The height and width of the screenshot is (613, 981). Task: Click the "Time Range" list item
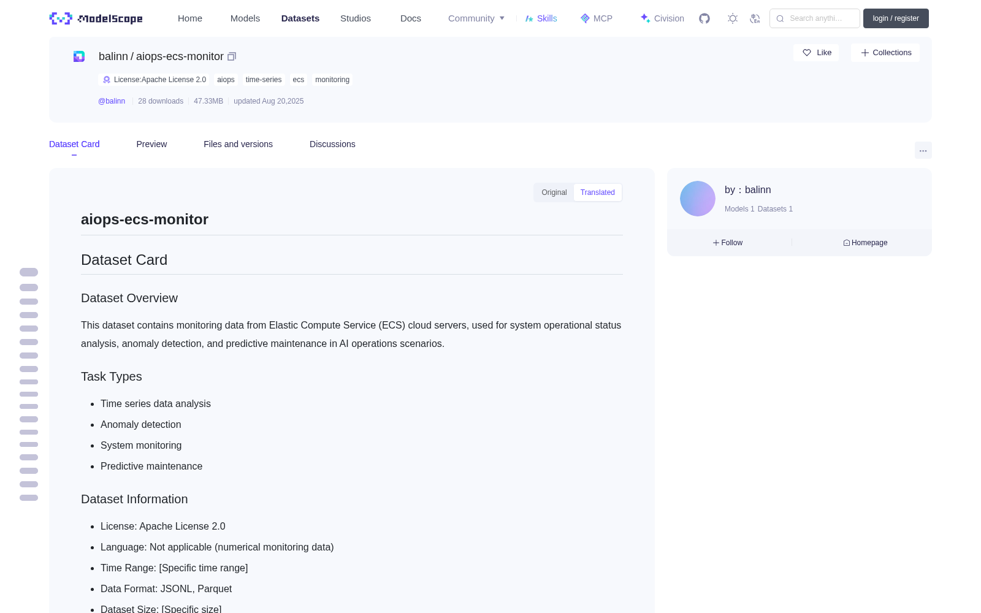coord(174,568)
